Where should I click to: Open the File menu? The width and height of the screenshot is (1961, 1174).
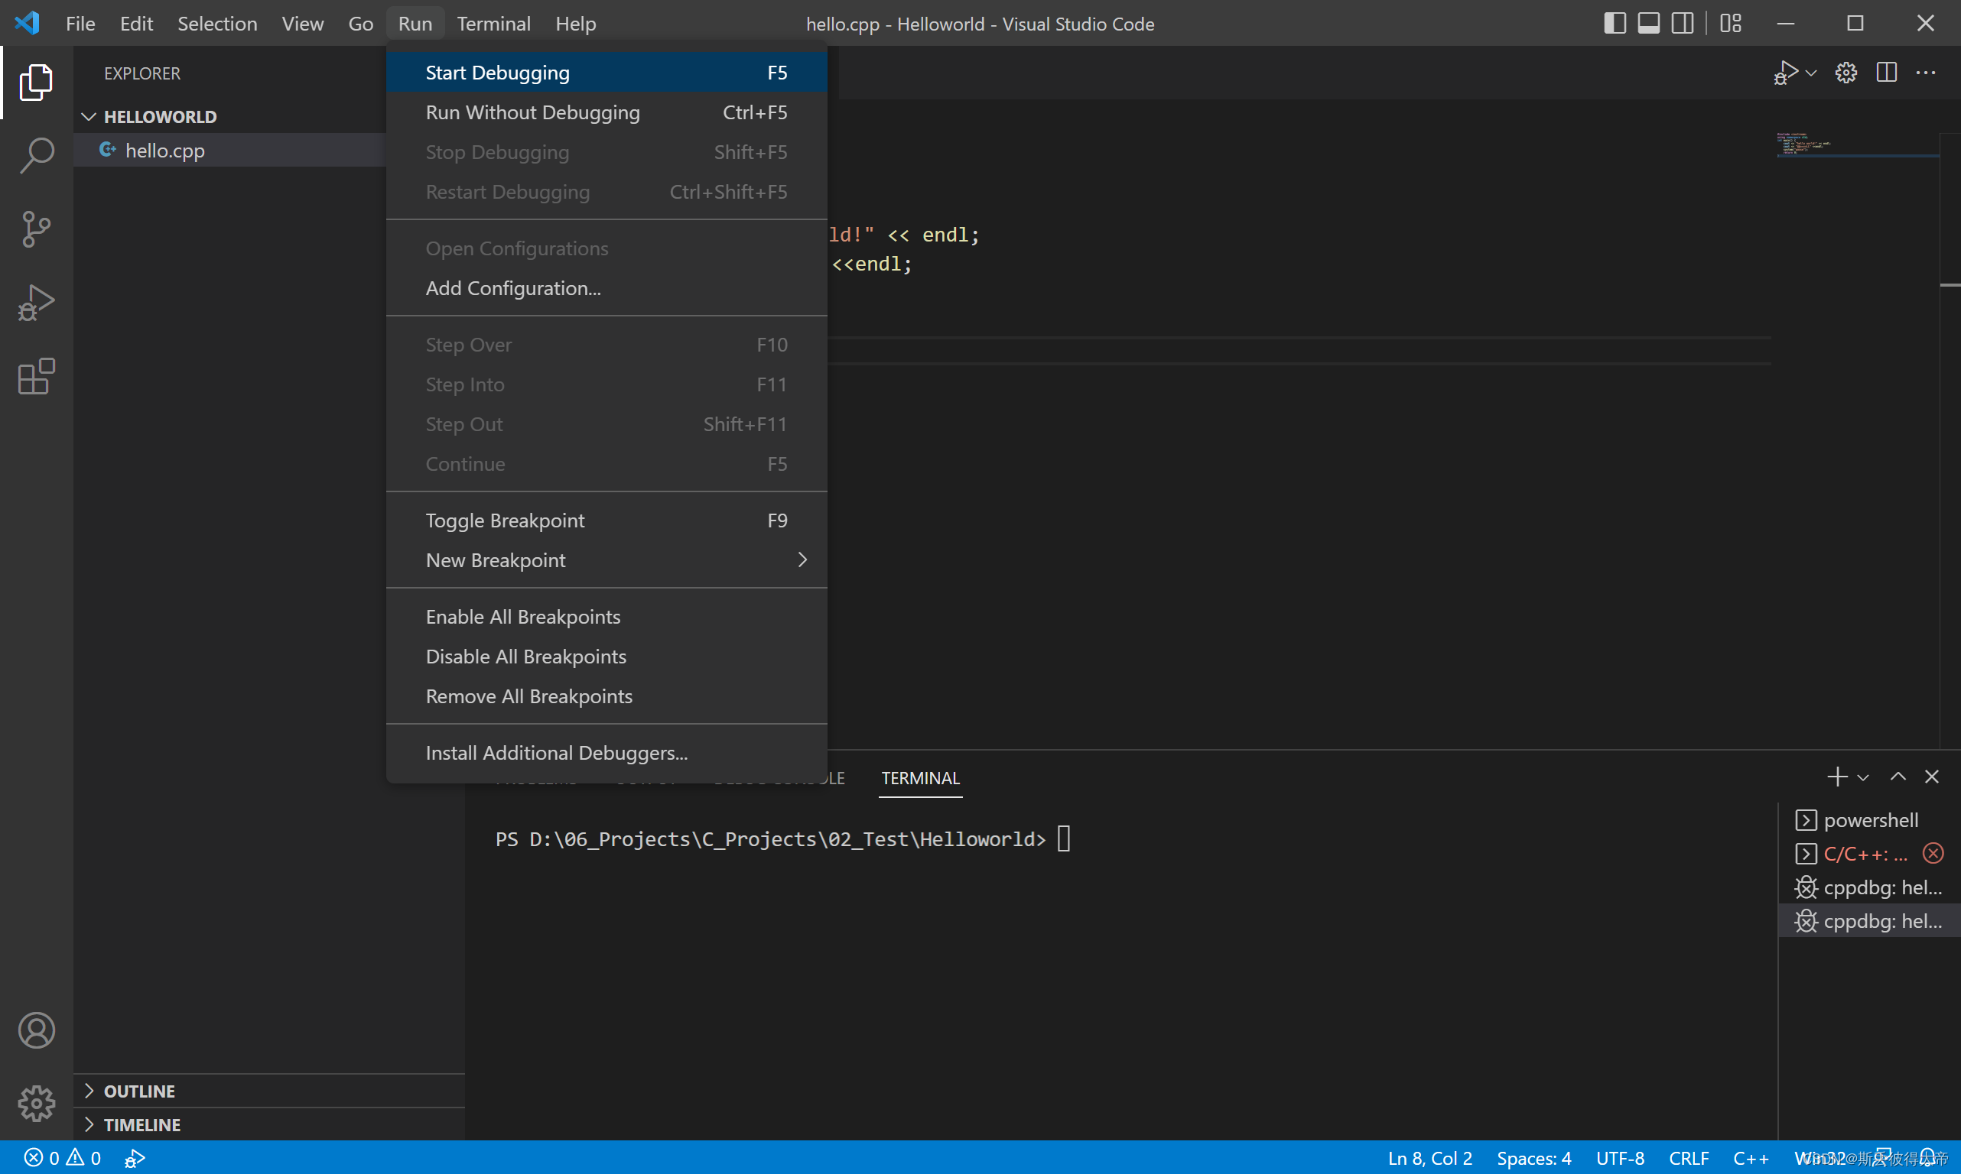tap(80, 24)
